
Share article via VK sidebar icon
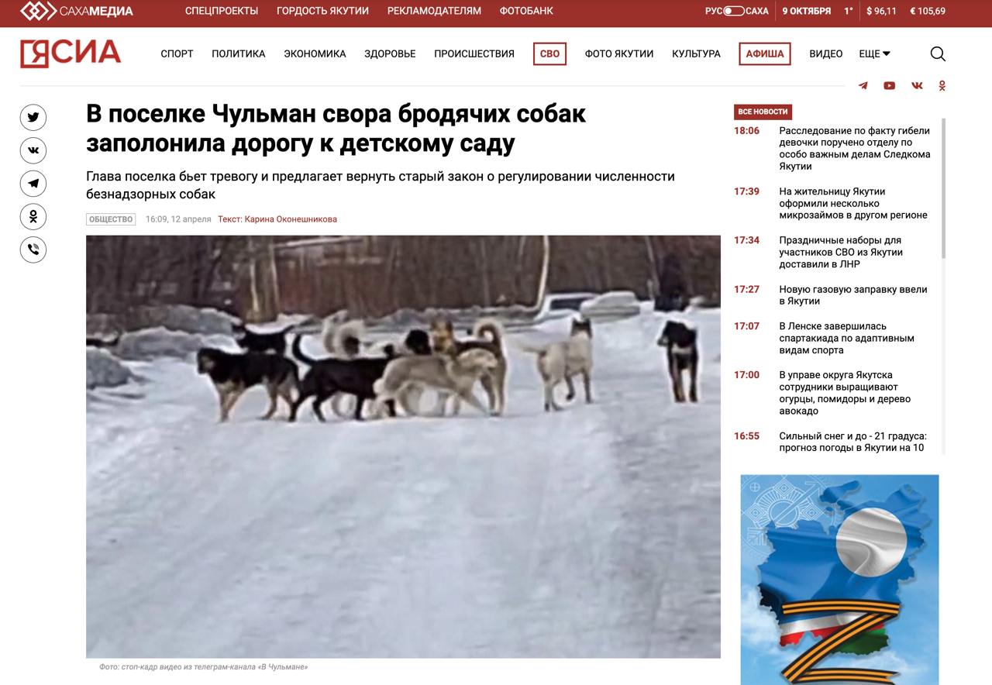click(33, 150)
